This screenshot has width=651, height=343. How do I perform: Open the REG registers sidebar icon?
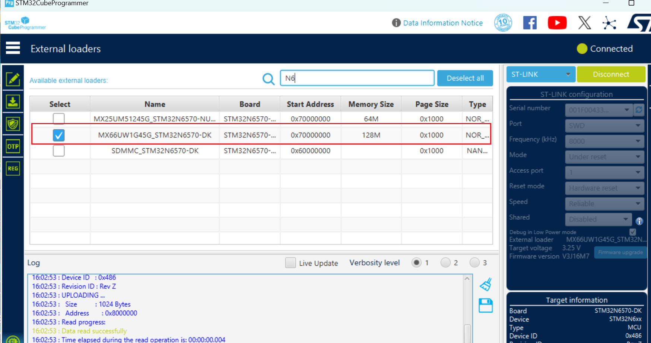(13, 168)
